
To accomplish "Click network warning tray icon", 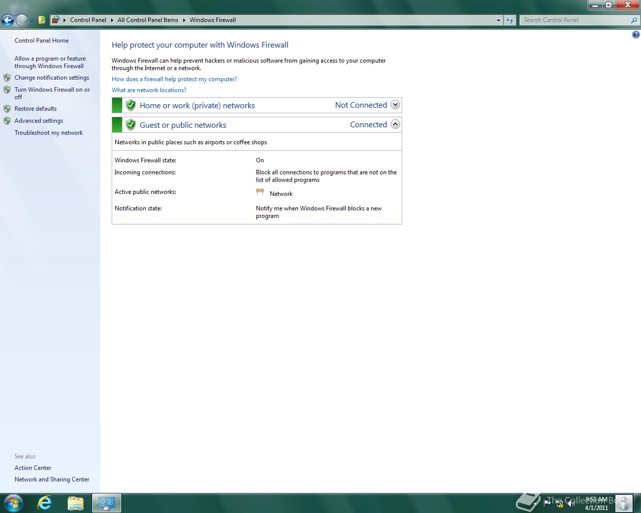I will tap(559, 503).
